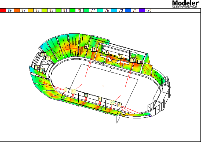201x142 pixels.
Task: Select loudspeaker marker 9
Action: pyautogui.click(x=86, y=47)
